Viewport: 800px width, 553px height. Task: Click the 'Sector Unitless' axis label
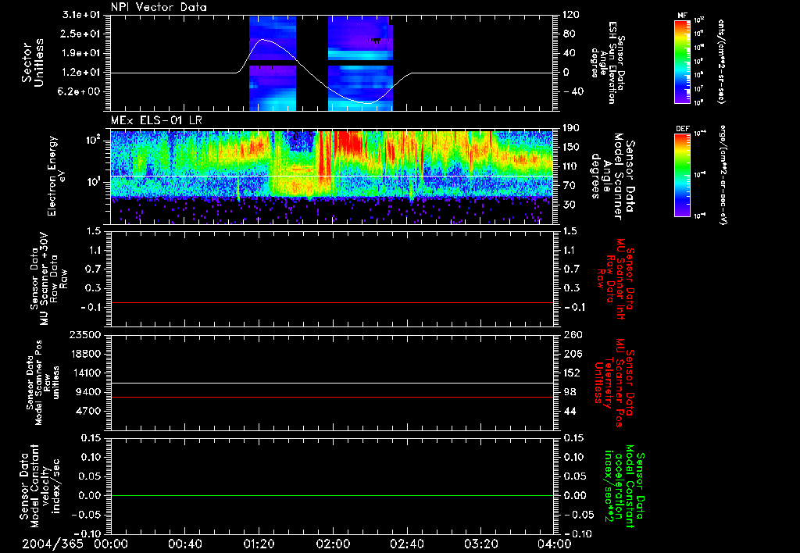(33, 62)
